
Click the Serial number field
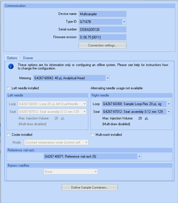[102, 29]
